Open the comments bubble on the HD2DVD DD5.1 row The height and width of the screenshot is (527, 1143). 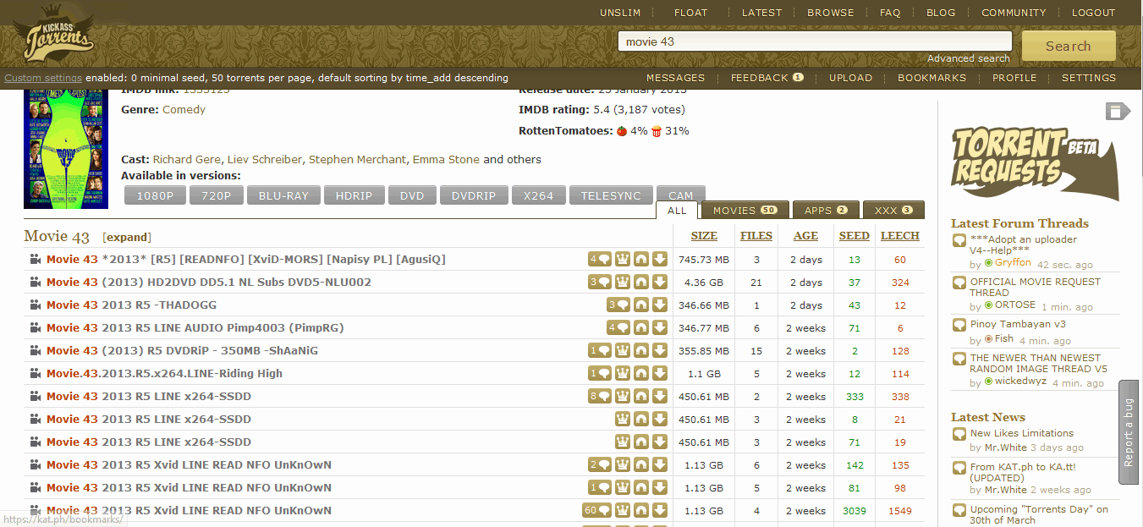(x=600, y=282)
